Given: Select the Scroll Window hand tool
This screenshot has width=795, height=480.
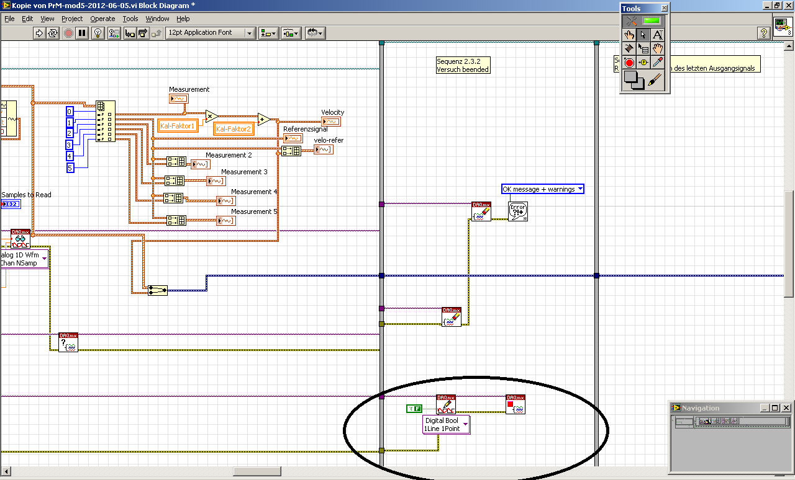Looking at the screenshot, I should (x=658, y=48).
